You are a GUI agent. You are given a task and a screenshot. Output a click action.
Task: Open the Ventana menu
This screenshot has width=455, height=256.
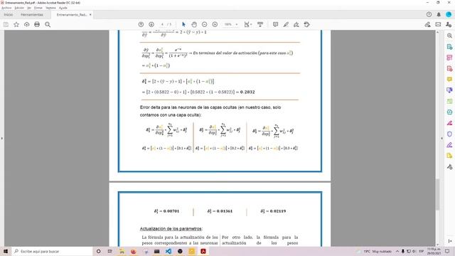click(x=50, y=8)
